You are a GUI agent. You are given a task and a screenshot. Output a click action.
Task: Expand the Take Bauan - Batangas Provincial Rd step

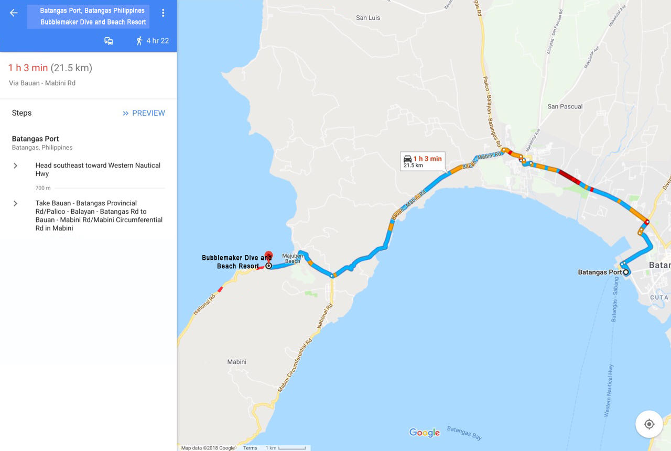pos(88,216)
